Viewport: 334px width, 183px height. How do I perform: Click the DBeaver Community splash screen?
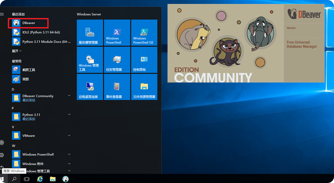(x=246, y=43)
